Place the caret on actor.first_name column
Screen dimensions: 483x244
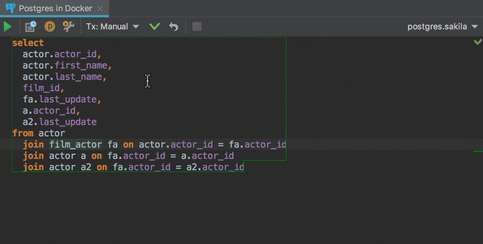tap(81, 66)
